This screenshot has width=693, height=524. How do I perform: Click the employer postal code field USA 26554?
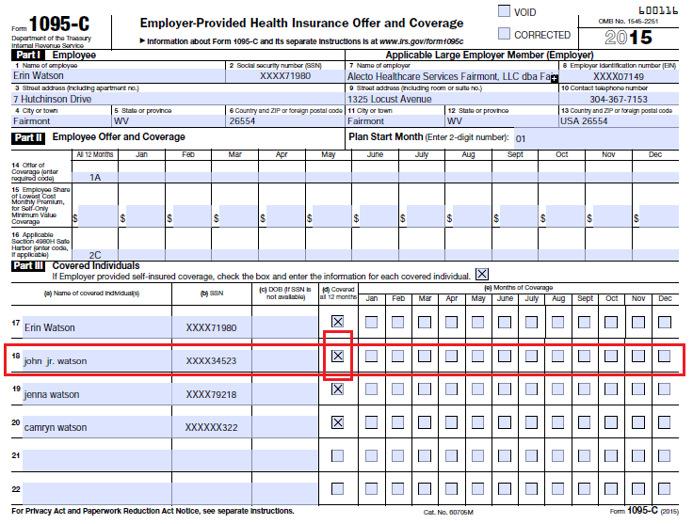[619, 121]
